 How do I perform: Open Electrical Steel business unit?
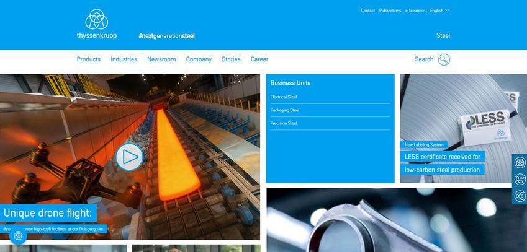[x=330, y=97]
